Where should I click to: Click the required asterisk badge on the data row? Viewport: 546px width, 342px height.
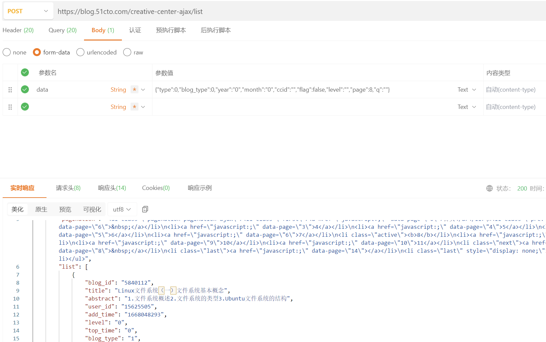[x=134, y=89]
